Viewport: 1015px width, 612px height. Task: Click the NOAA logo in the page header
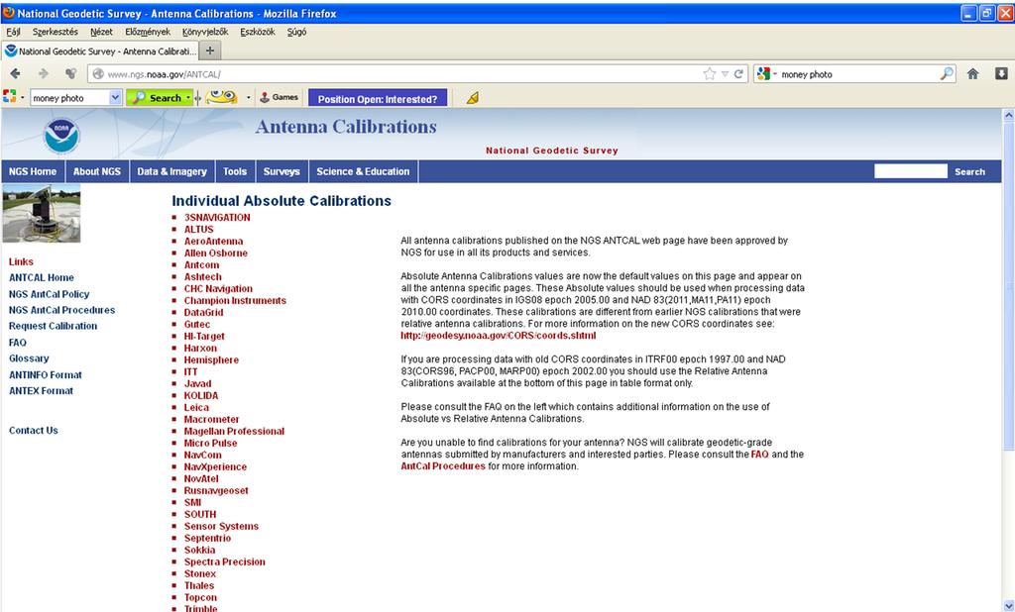(x=61, y=136)
